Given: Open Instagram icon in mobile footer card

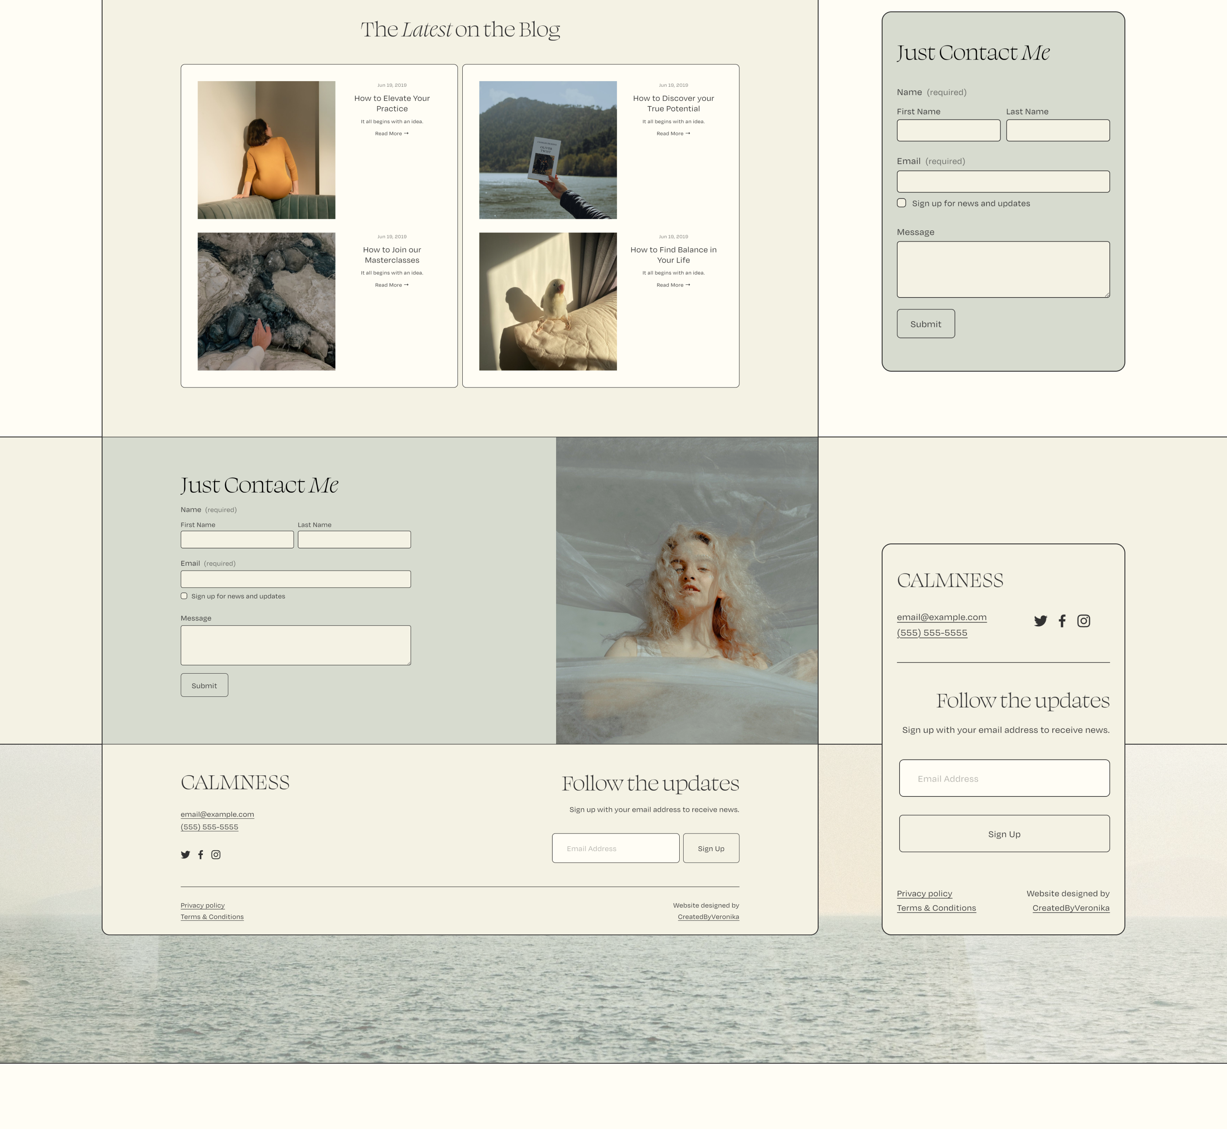Looking at the screenshot, I should (1083, 621).
